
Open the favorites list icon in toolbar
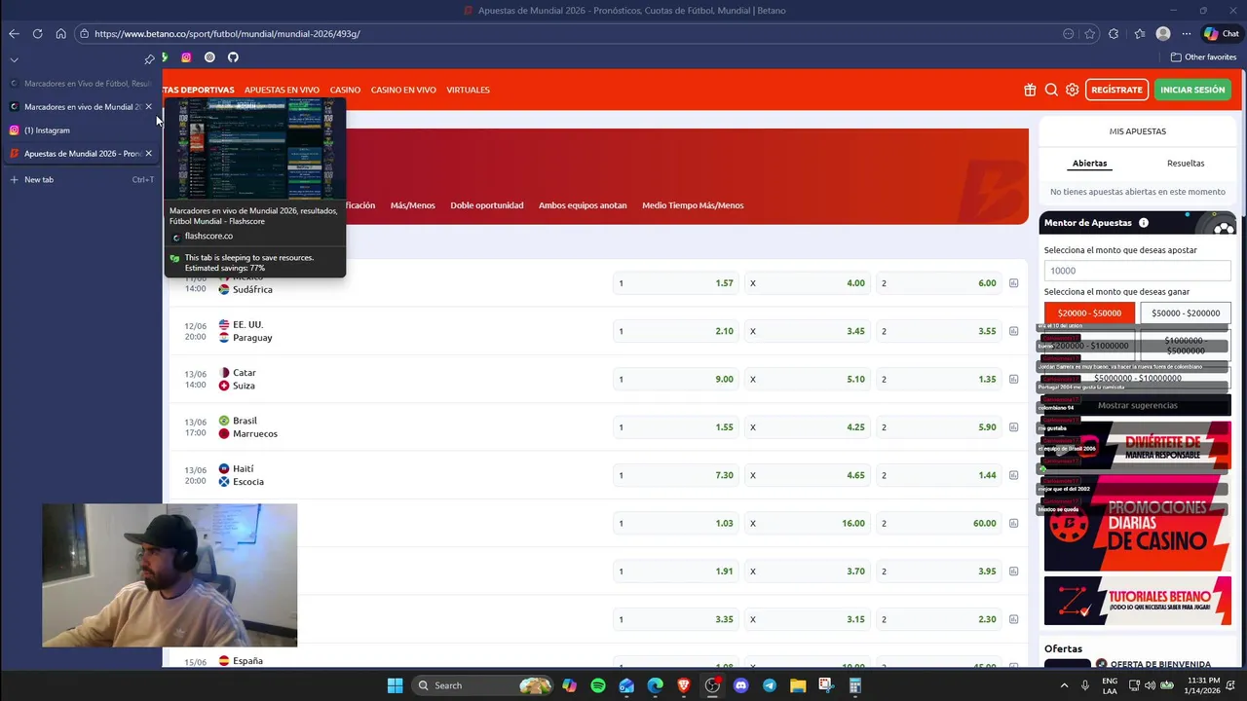click(1140, 33)
